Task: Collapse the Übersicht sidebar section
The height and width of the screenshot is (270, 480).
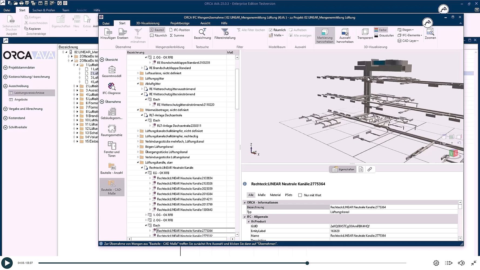Action: click(102, 60)
